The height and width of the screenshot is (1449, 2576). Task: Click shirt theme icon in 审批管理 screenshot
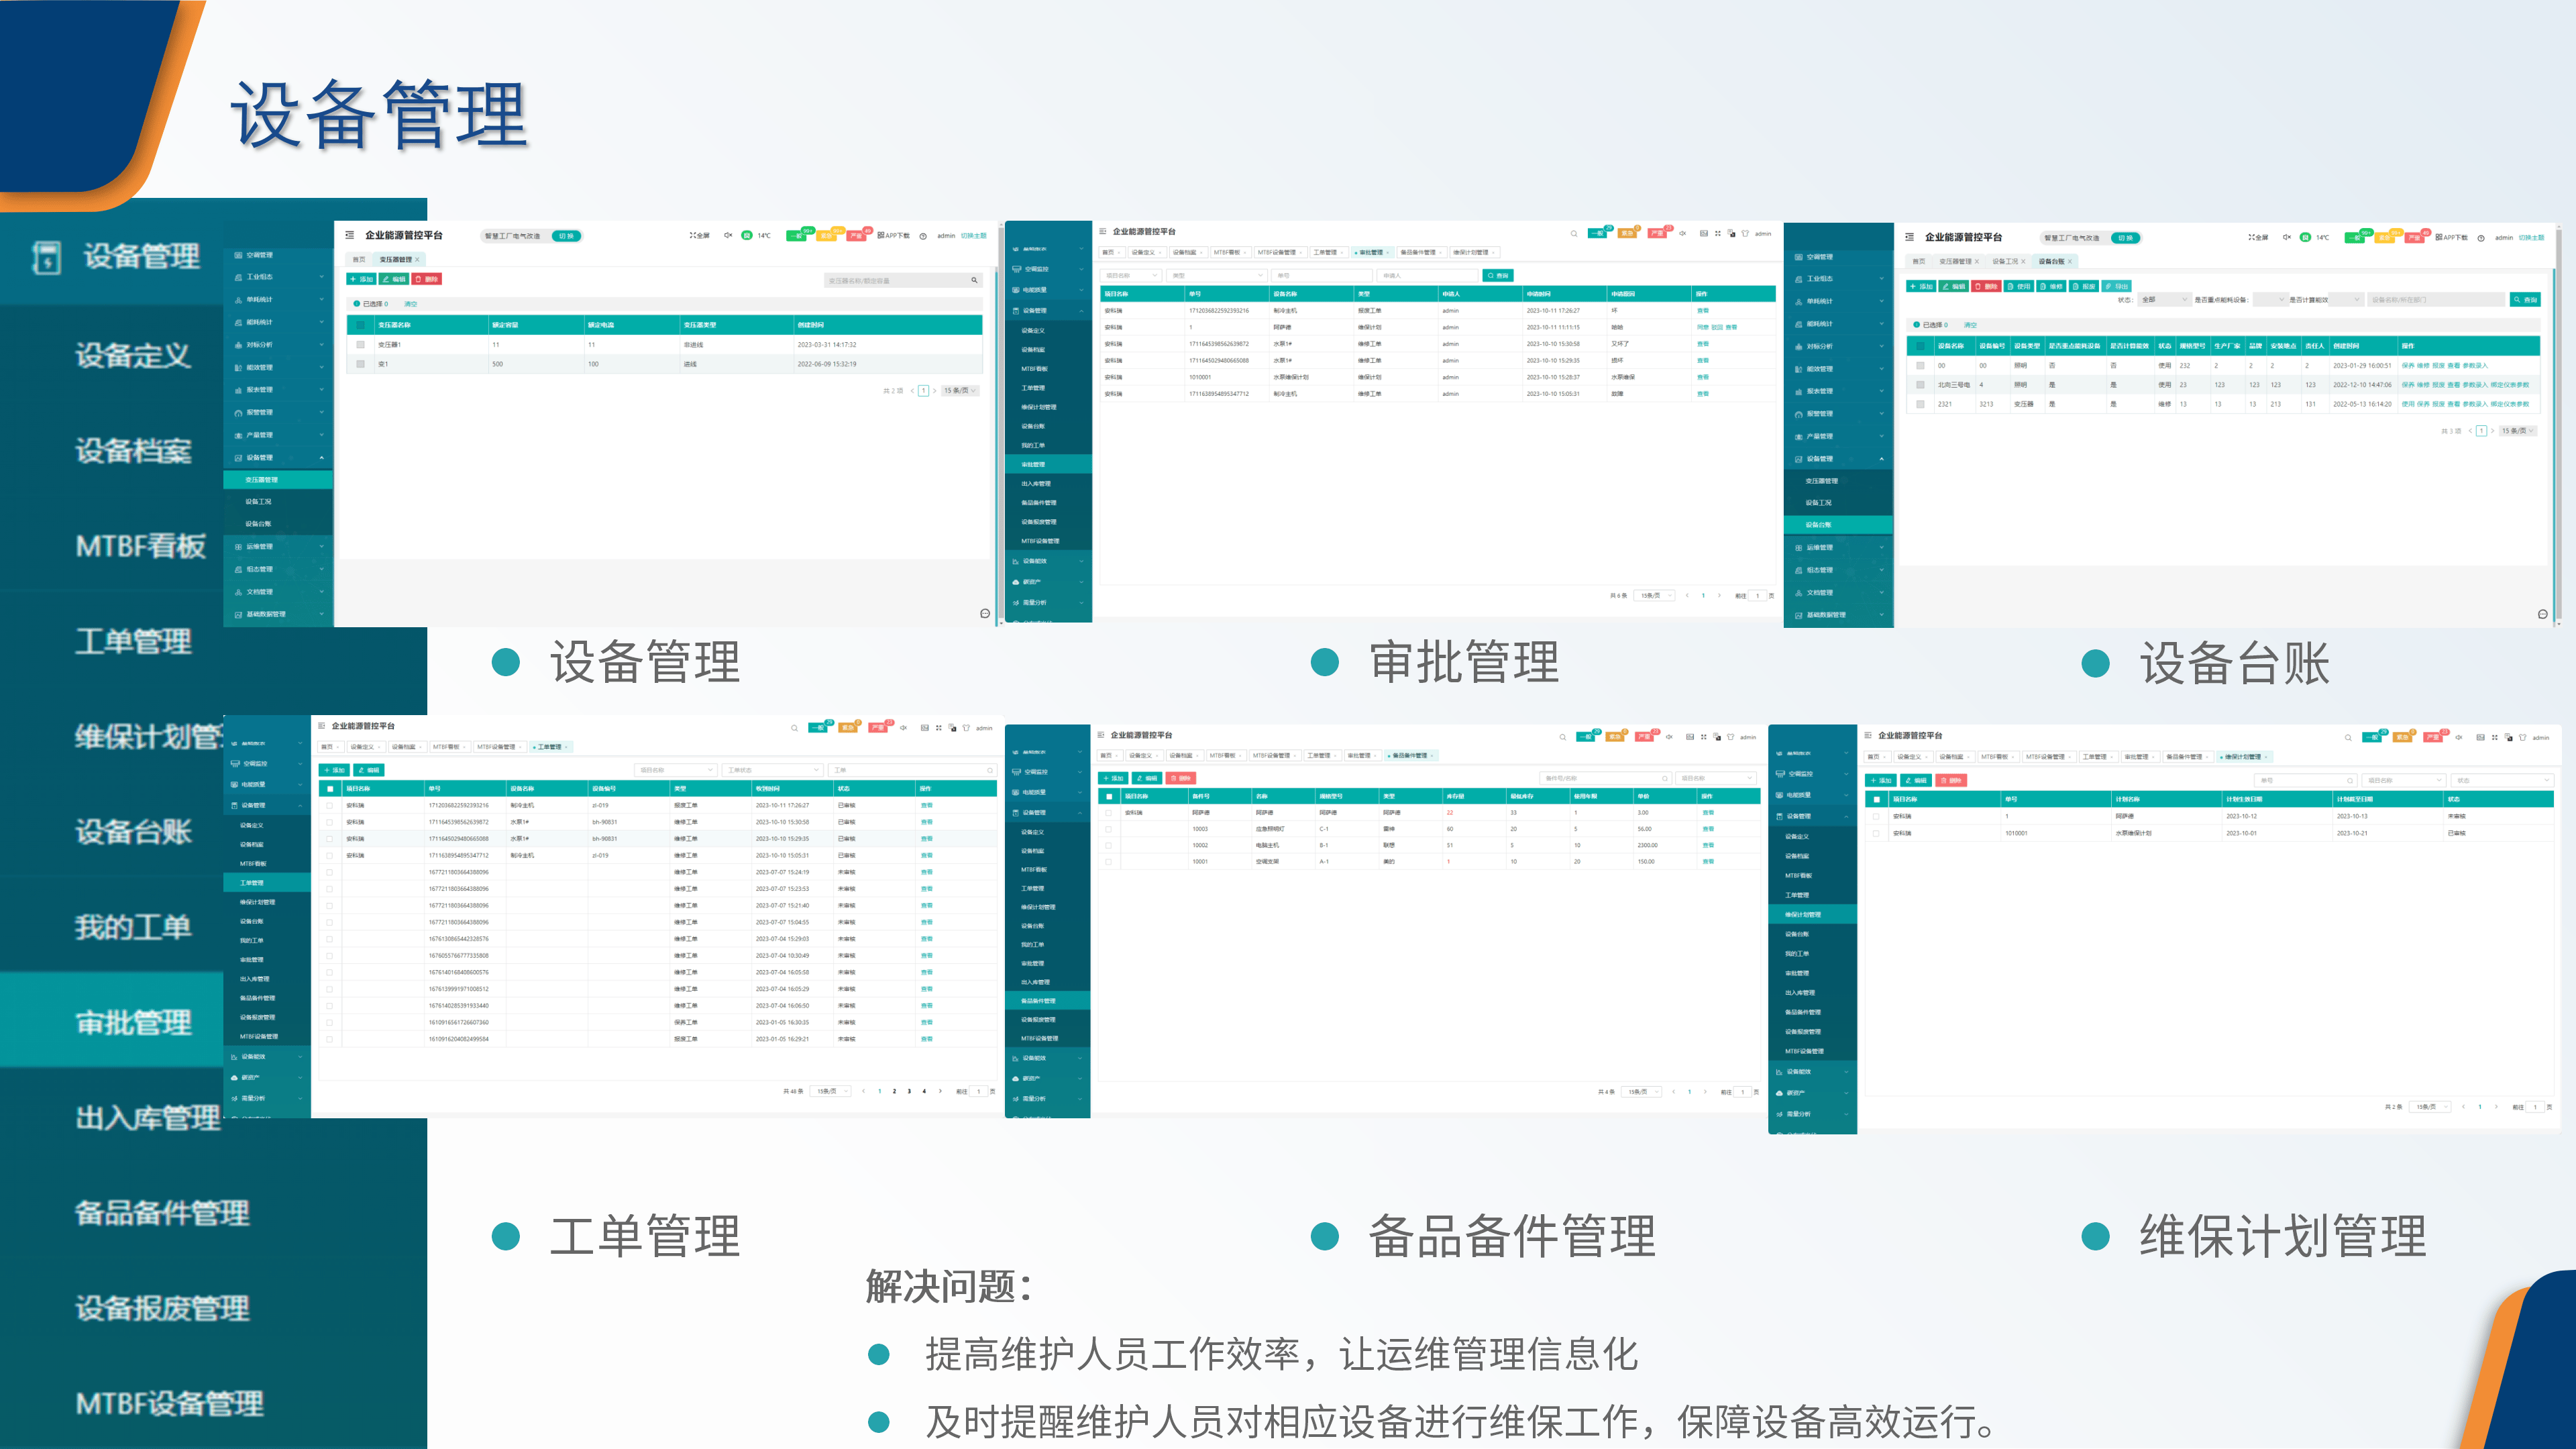(1745, 233)
